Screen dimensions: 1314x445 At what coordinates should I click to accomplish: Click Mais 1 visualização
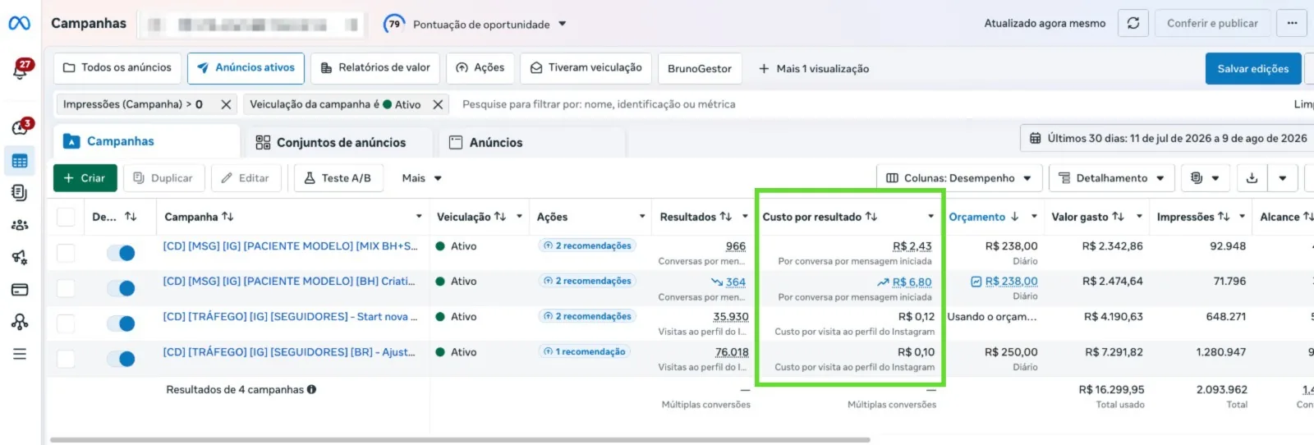point(813,69)
